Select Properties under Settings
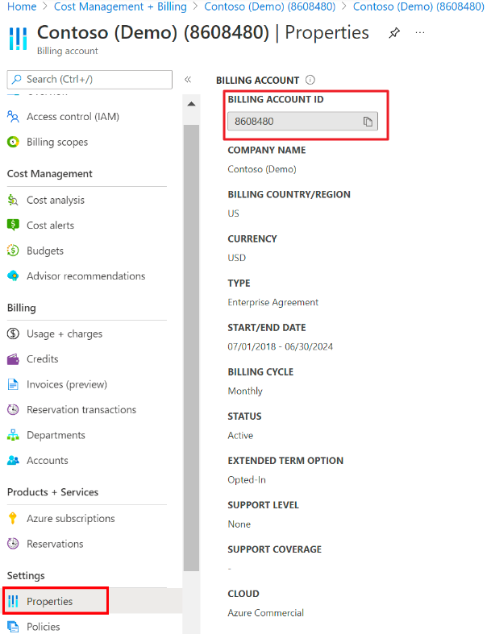The image size is (491, 634). [x=49, y=601]
